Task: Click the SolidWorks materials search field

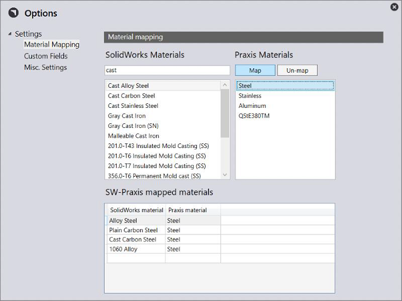Action: 167,70
